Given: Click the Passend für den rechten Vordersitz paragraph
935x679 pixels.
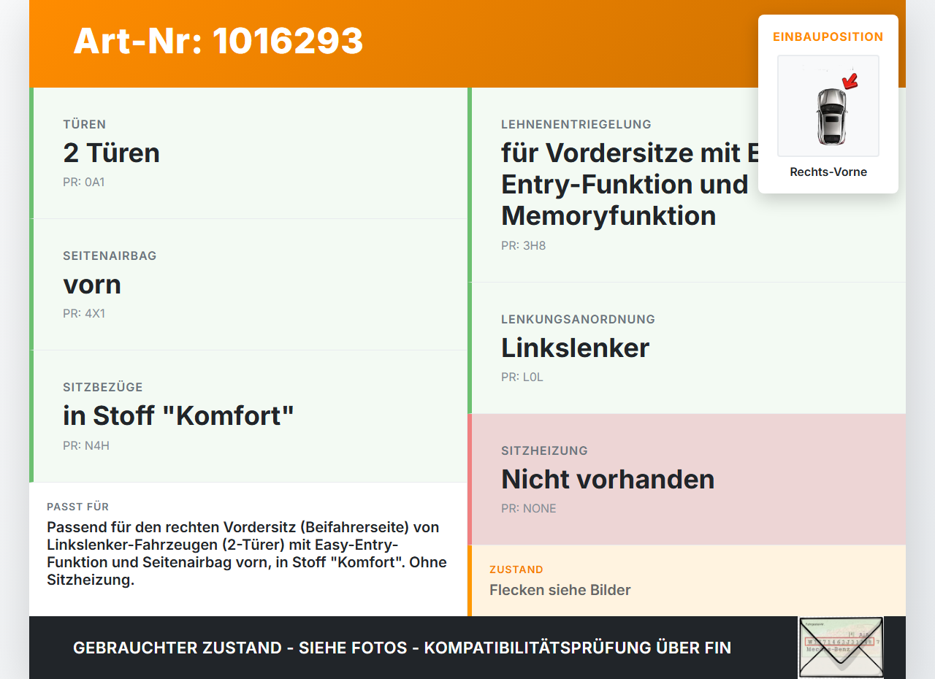Looking at the screenshot, I should click(x=247, y=554).
